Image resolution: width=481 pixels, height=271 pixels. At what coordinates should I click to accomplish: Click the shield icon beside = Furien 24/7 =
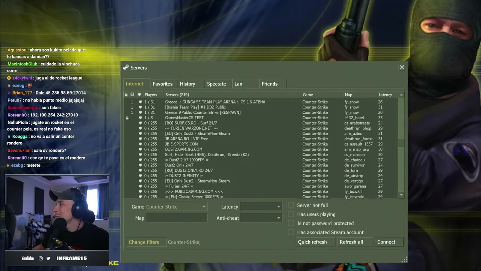(x=140, y=186)
